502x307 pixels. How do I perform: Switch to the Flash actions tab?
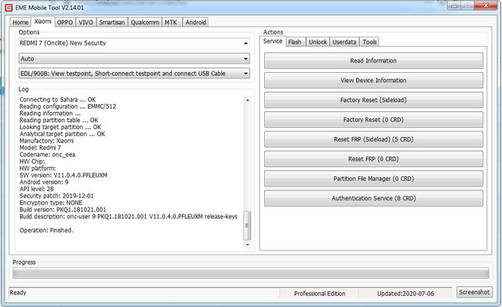[x=295, y=42]
